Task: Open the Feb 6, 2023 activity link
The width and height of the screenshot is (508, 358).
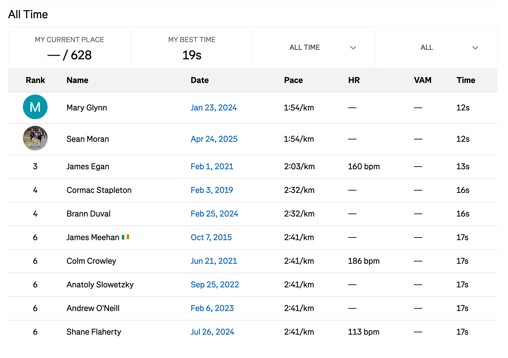Action: (x=212, y=308)
